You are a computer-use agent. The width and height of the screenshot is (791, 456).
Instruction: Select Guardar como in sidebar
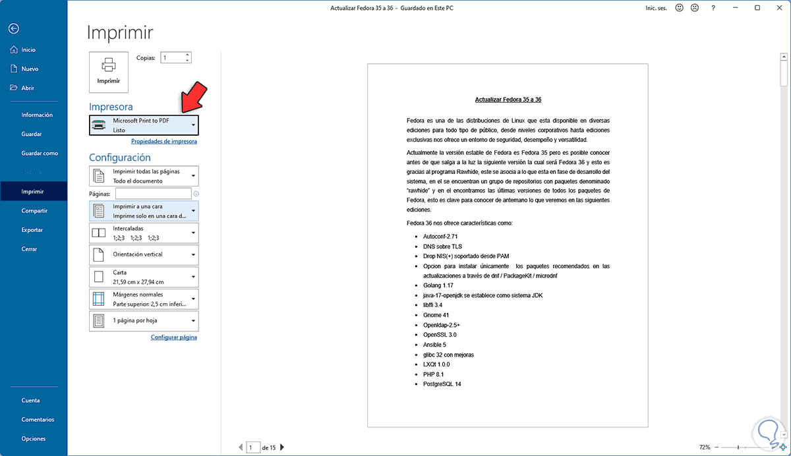(x=40, y=153)
